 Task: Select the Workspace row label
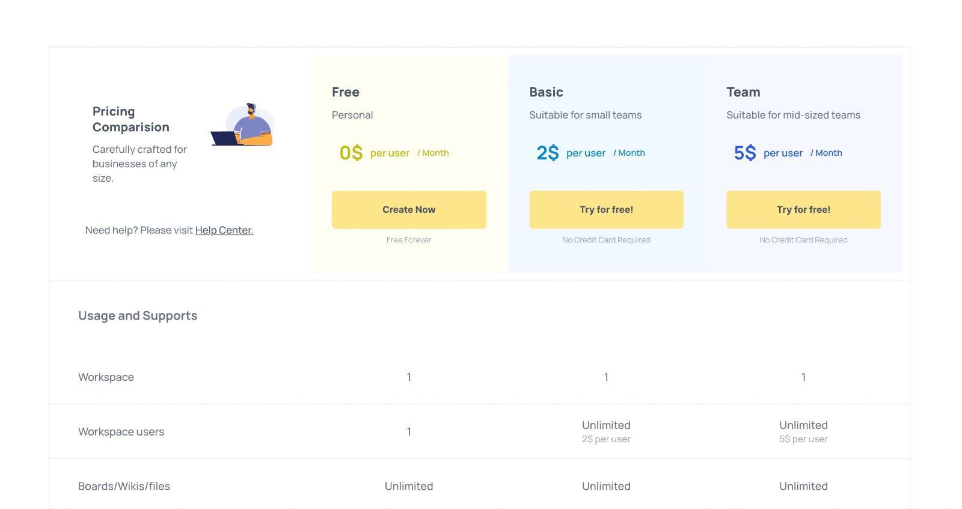click(x=106, y=377)
